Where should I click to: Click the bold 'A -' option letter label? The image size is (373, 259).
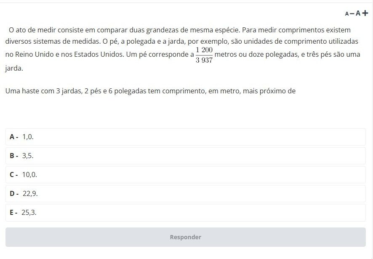pos(14,137)
